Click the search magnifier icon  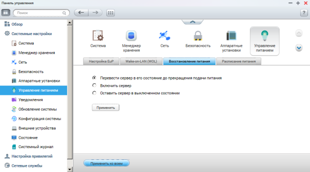64,13
